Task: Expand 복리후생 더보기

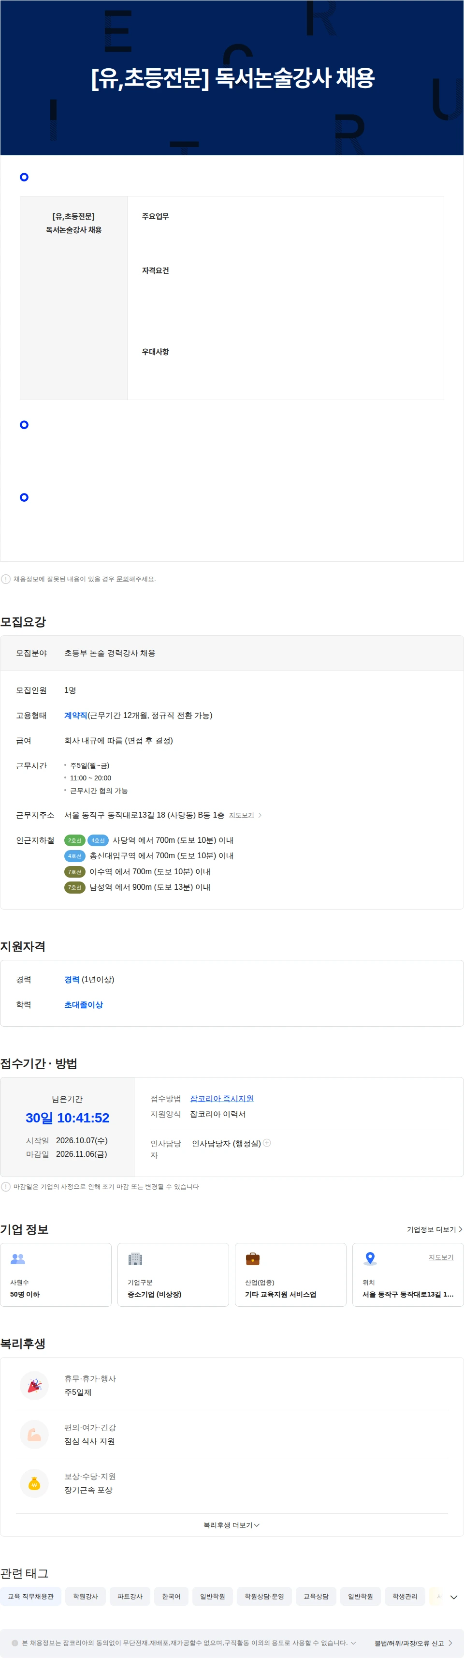Action: pyautogui.click(x=232, y=1525)
